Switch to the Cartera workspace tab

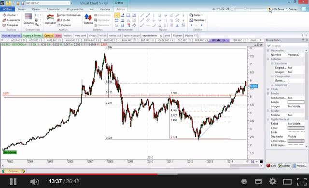[x=48, y=35]
